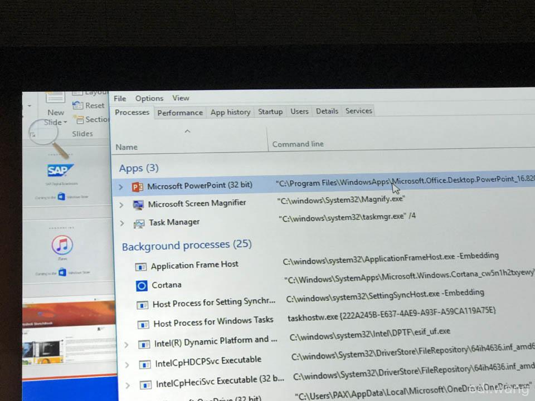Sort by the Command line column header

[x=298, y=144]
